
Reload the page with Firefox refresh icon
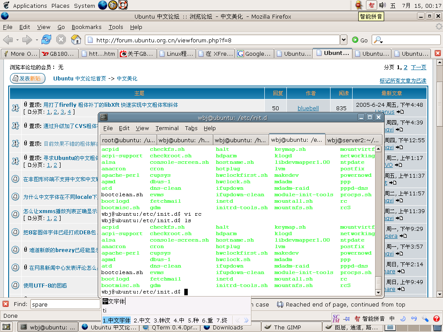(46, 39)
